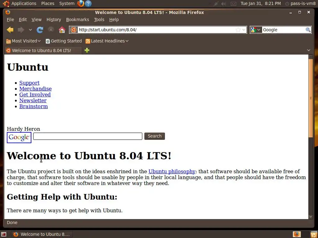
Task: Launch Firefox from the top panel icon
Action: pyautogui.click(x=81, y=3)
